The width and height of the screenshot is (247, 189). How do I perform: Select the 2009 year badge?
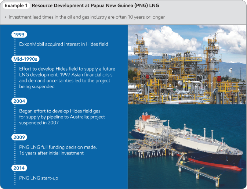(x=19, y=137)
